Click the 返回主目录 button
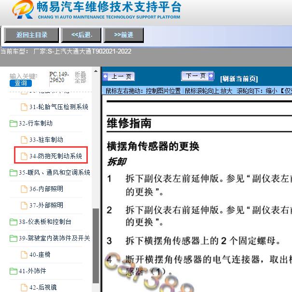The width and height of the screenshot is (292, 292). [31, 35]
